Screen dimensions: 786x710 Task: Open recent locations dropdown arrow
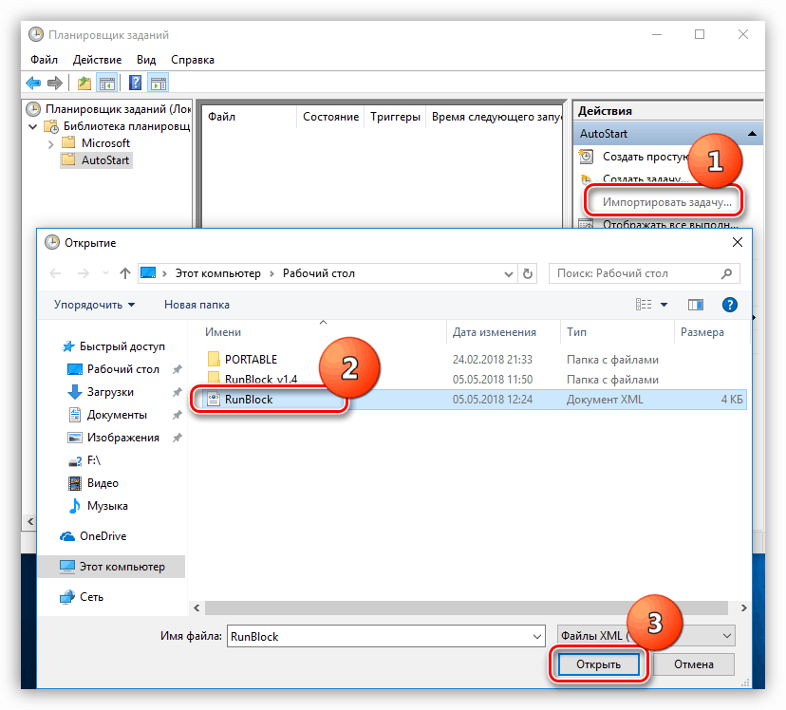[105, 273]
